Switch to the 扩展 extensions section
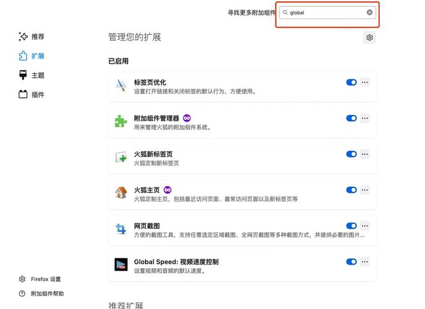Viewport: 425px width, 309px height. (x=31, y=56)
